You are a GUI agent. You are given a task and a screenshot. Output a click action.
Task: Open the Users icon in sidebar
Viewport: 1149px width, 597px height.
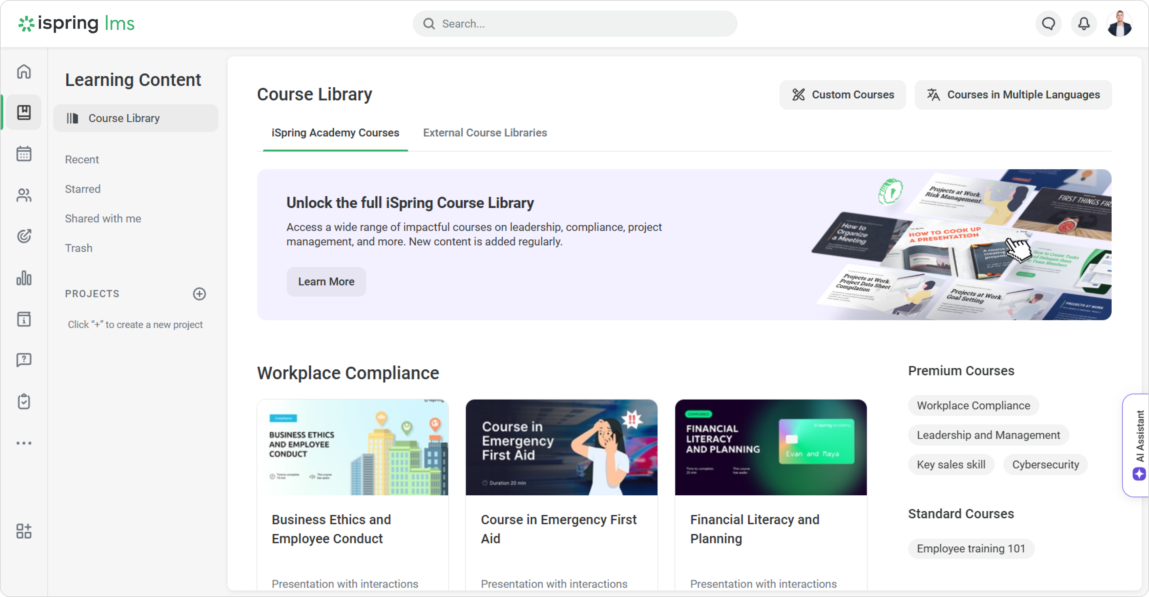pos(24,195)
